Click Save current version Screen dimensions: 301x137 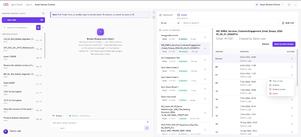tap(284, 44)
